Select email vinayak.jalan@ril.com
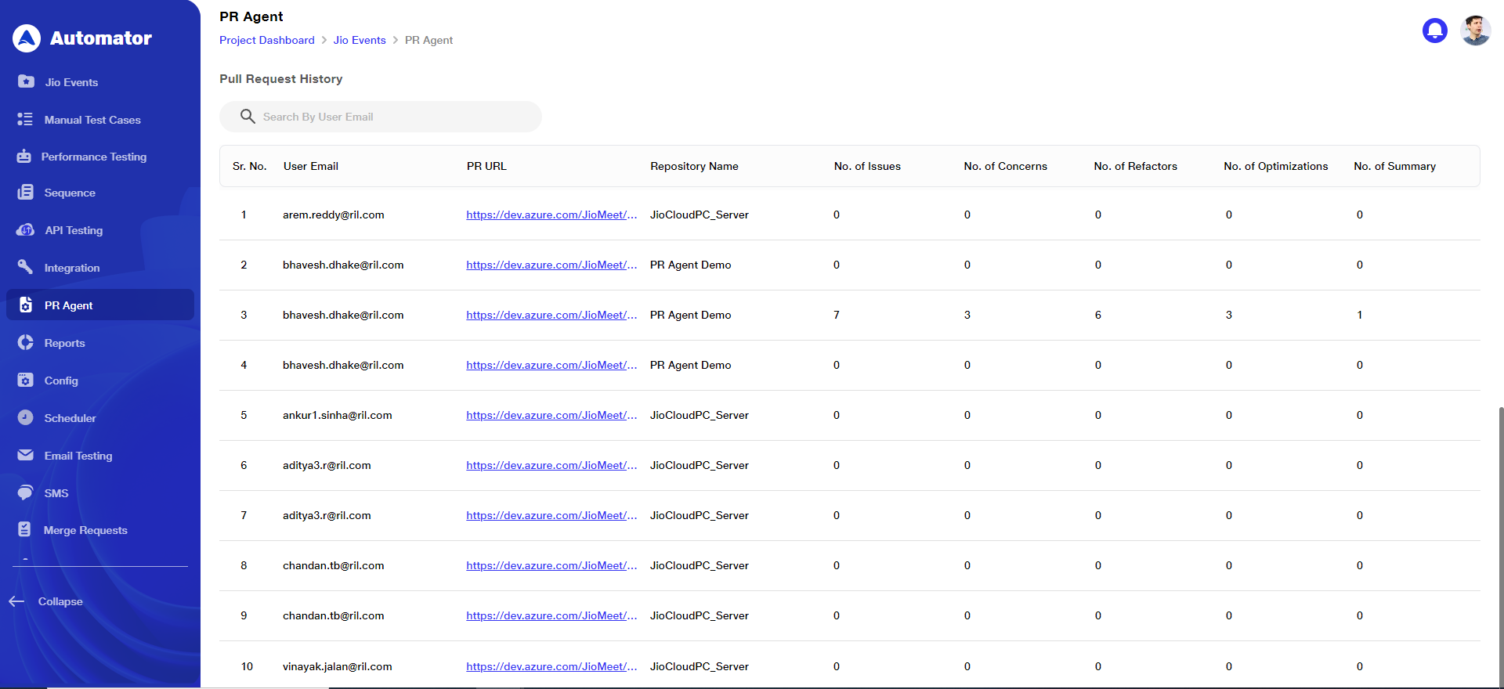Screen dimensions: 1504x689 tap(337, 666)
